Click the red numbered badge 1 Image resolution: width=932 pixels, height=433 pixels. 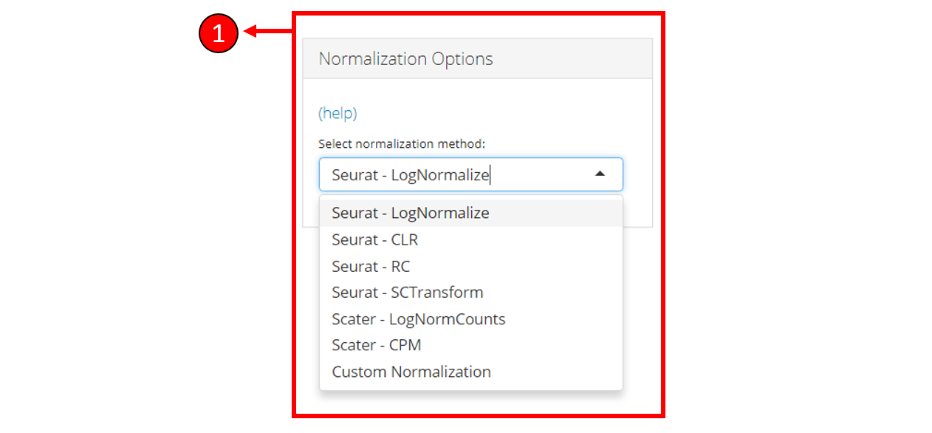[x=219, y=34]
